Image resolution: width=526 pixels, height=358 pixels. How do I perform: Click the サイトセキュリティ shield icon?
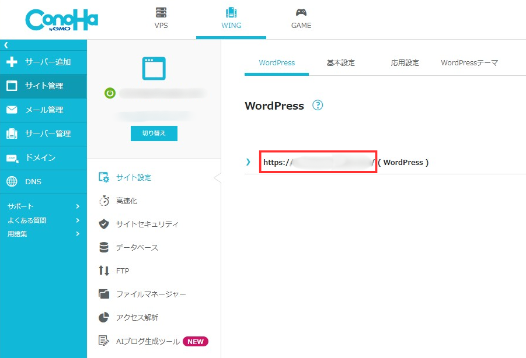click(104, 224)
